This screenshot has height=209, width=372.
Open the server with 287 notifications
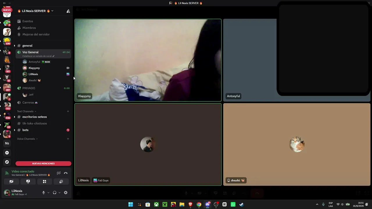[x=7, y=87]
